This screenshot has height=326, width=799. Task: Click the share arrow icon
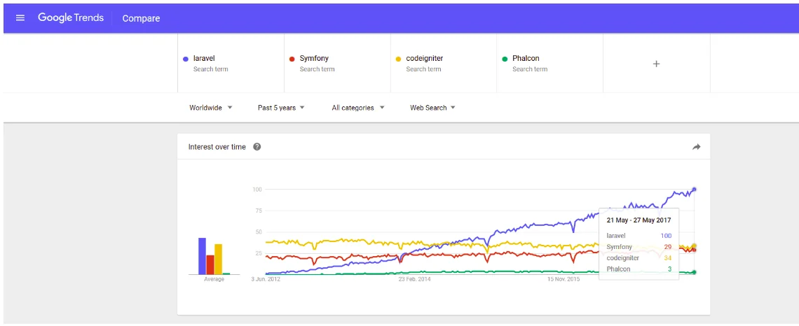click(696, 147)
